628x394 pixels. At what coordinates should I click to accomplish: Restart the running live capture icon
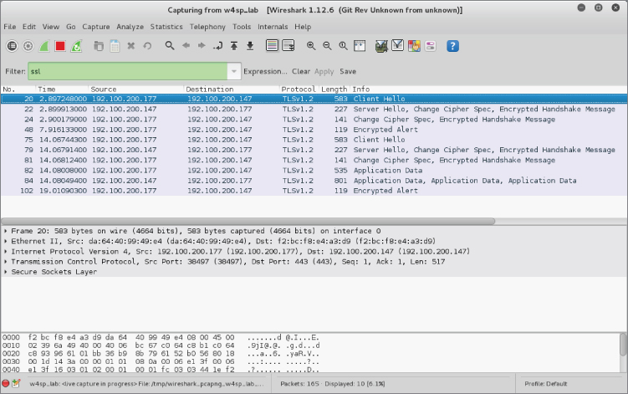pos(76,46)
